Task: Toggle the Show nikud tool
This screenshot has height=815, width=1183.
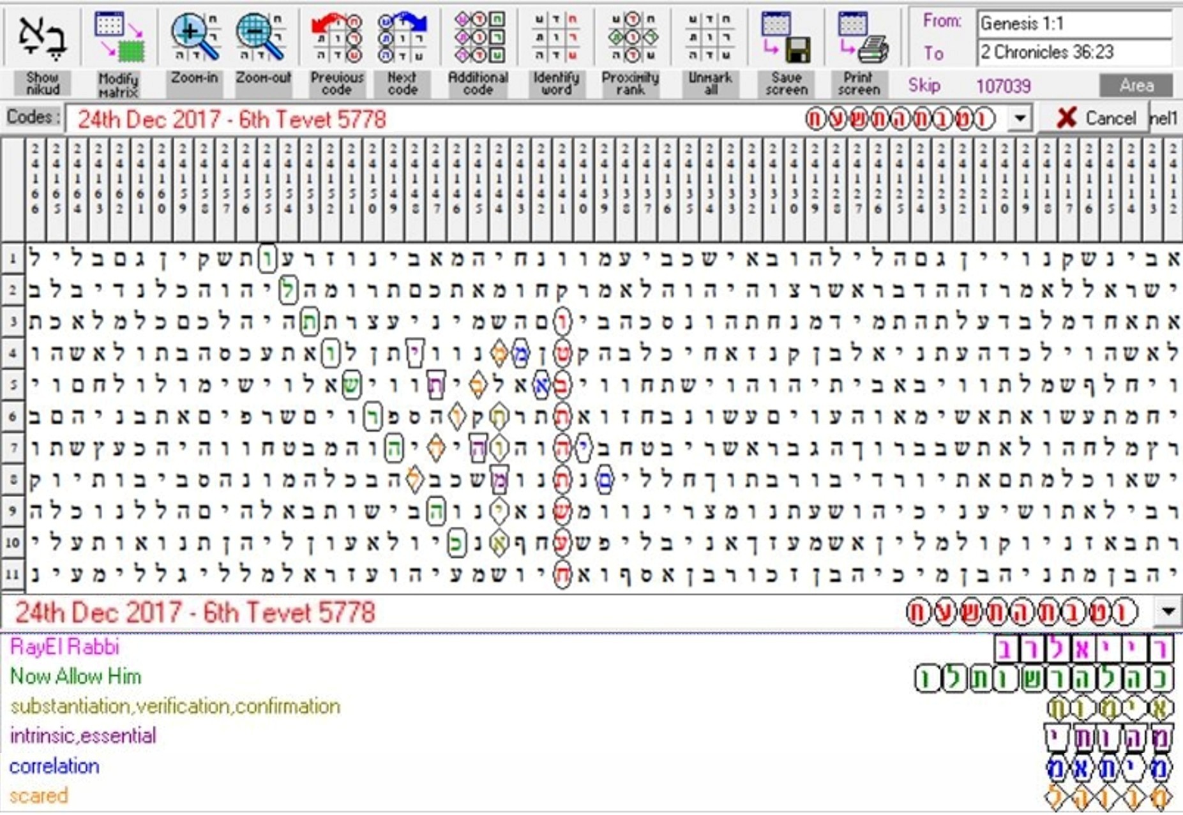Action: [42, 51]
